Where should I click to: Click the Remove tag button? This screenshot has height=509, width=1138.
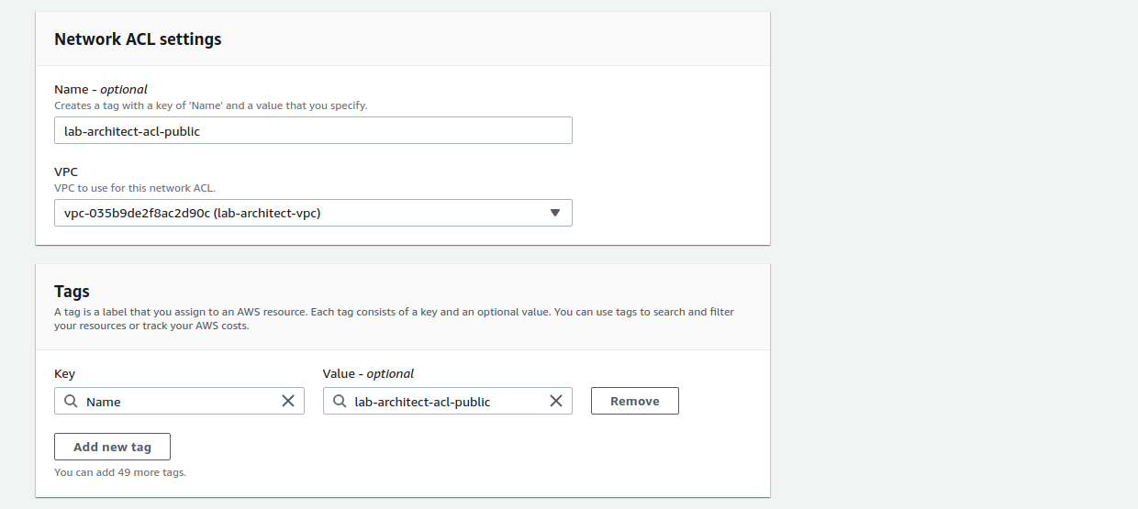tap(634, 401)
